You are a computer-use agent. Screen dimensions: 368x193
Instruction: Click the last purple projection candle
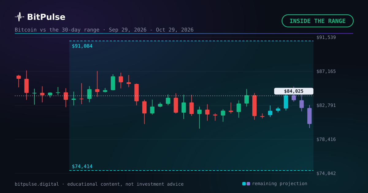tap(309, 116)
